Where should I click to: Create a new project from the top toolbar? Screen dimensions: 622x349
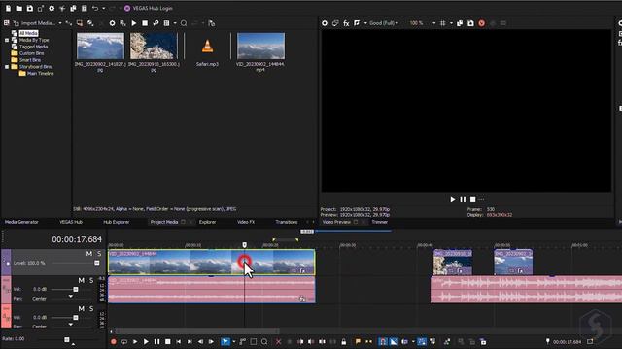8,8
